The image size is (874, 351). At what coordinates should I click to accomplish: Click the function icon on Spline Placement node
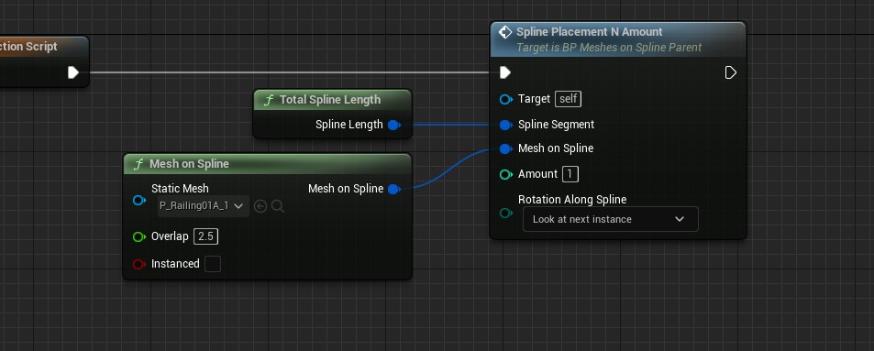pyautogui.click(x=505, y=32)
